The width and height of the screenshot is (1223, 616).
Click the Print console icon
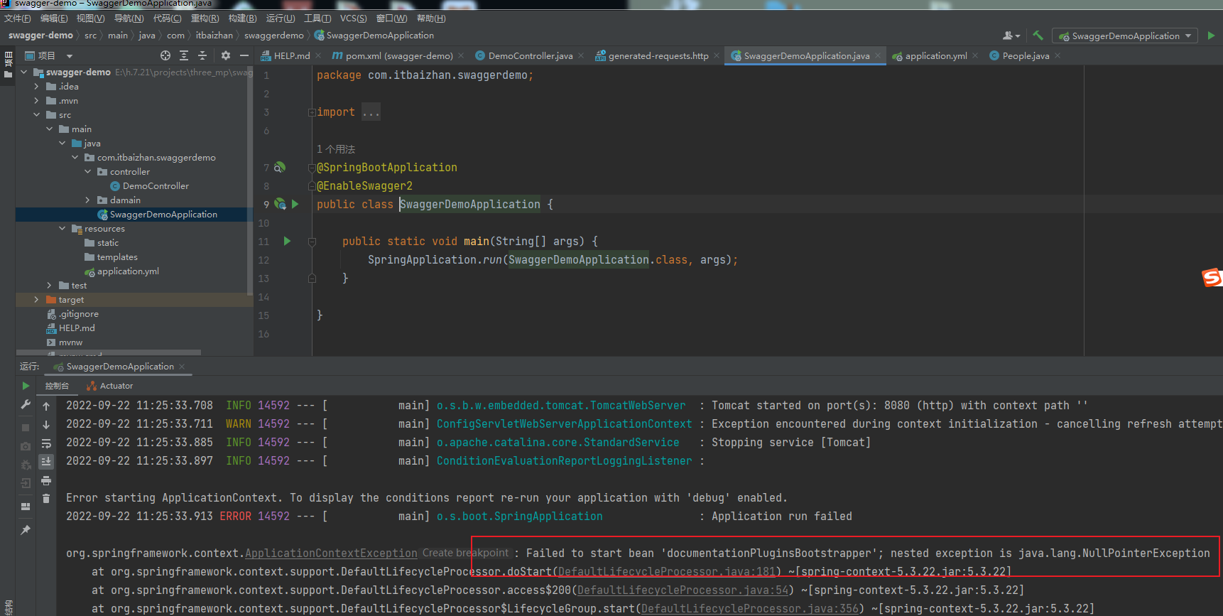[46, 480]
